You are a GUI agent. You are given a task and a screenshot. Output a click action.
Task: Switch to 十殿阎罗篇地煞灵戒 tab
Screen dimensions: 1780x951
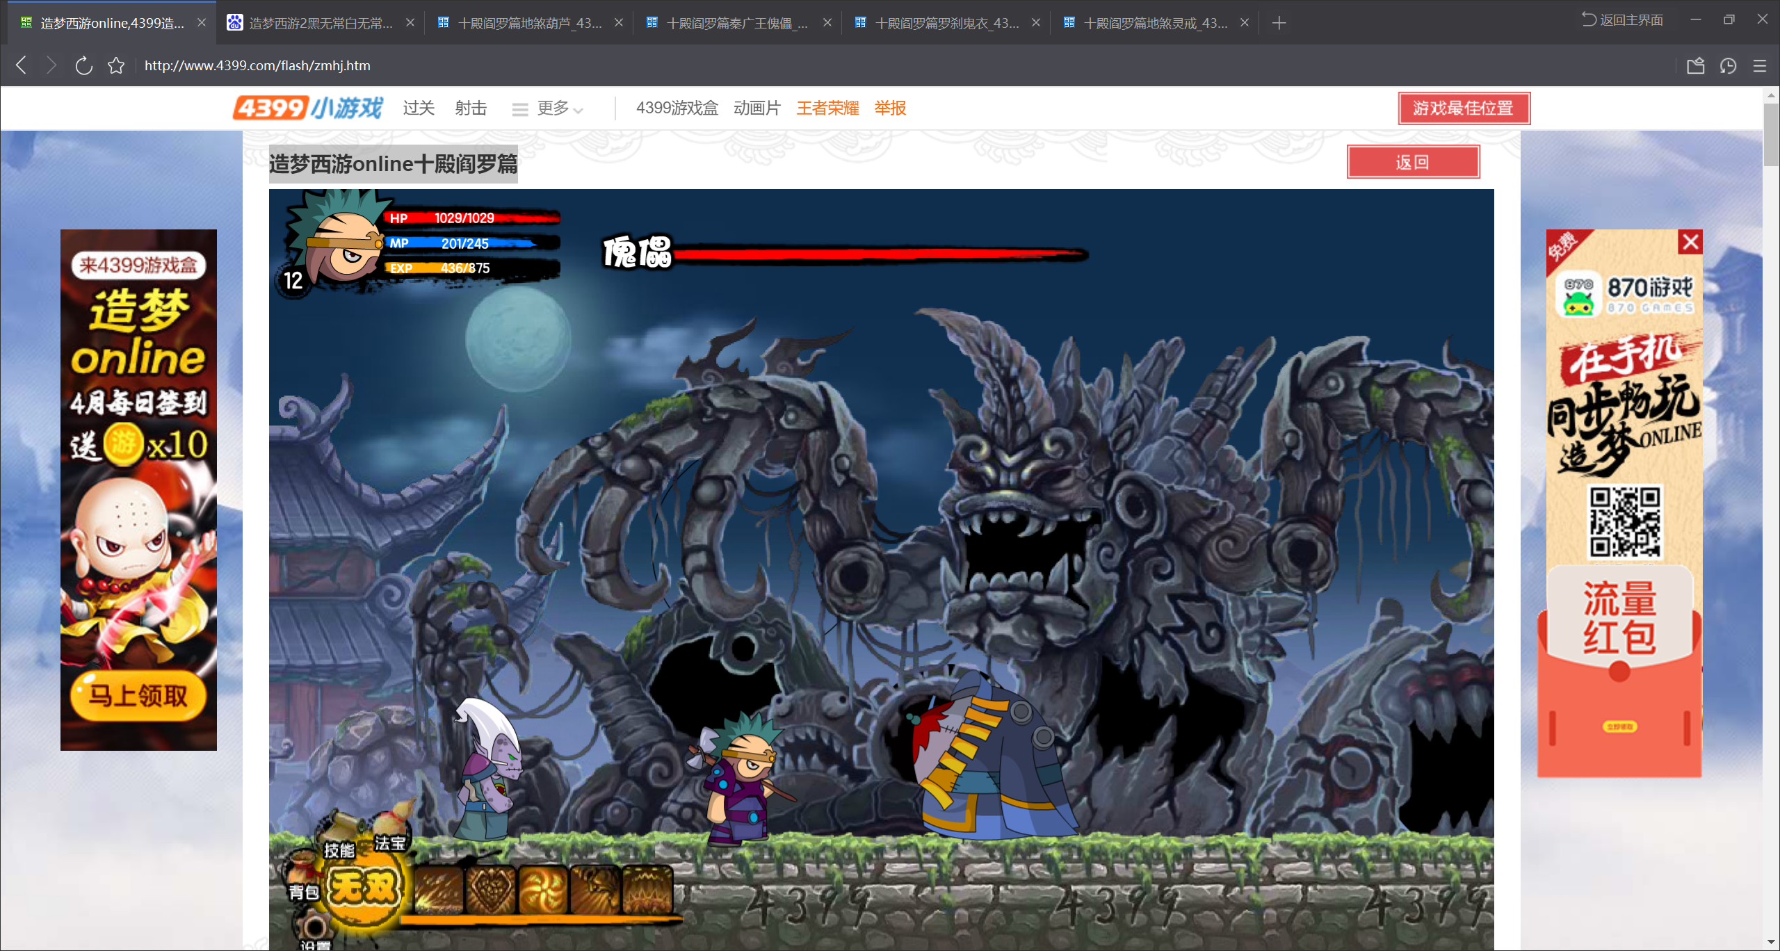tap(1154, 23)
